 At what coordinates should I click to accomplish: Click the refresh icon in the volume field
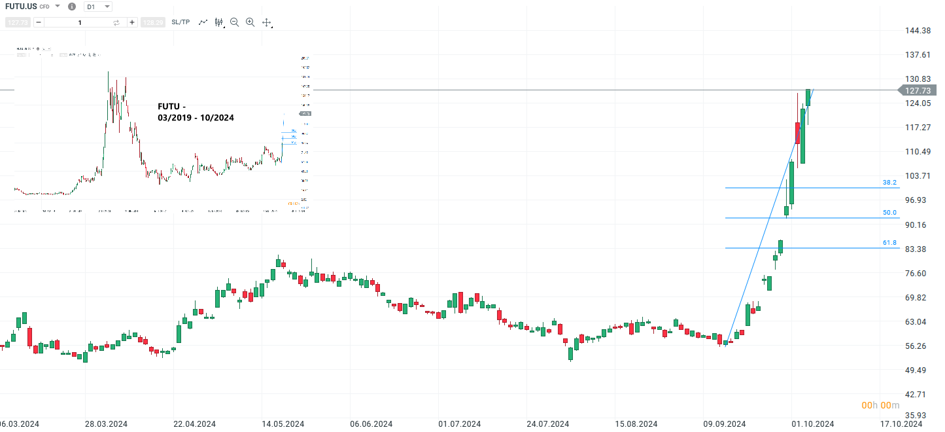pos(116,22)
